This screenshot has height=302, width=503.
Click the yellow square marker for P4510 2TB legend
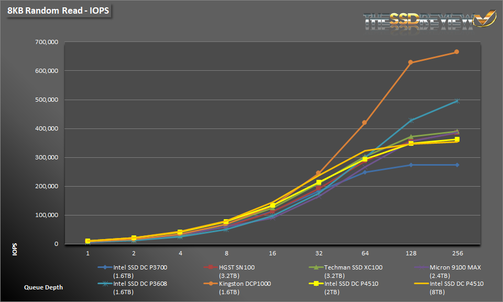[x=316, y=284]
